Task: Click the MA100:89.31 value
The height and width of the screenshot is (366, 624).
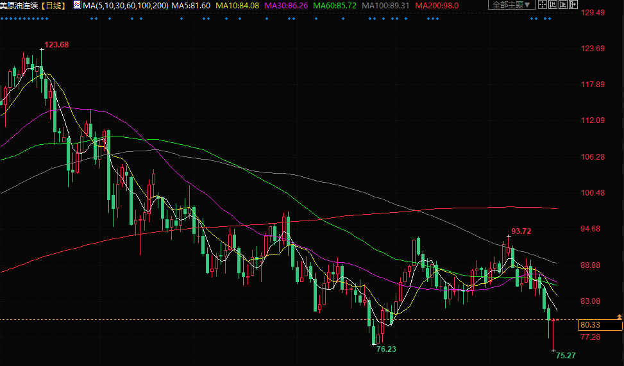Action: click(385, 6)
